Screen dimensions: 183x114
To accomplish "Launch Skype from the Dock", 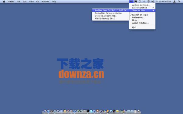I will [91, 111].
